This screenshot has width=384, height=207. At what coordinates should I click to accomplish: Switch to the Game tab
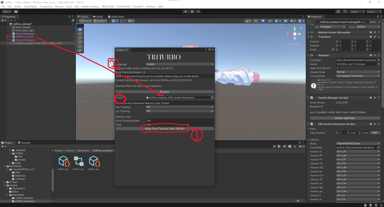pos(98,16)
